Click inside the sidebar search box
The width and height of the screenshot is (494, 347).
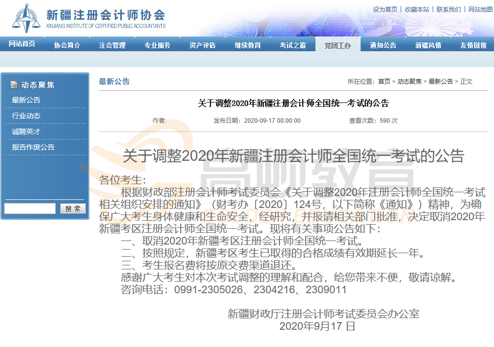29,208
